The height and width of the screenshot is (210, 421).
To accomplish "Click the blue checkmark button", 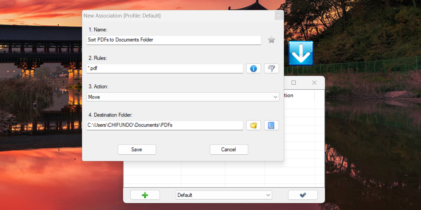I will [303, 195].
